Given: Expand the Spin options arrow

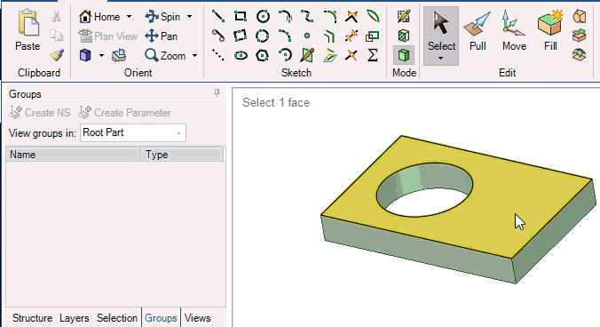Looking at the screenshot, I should coord(189,17).
